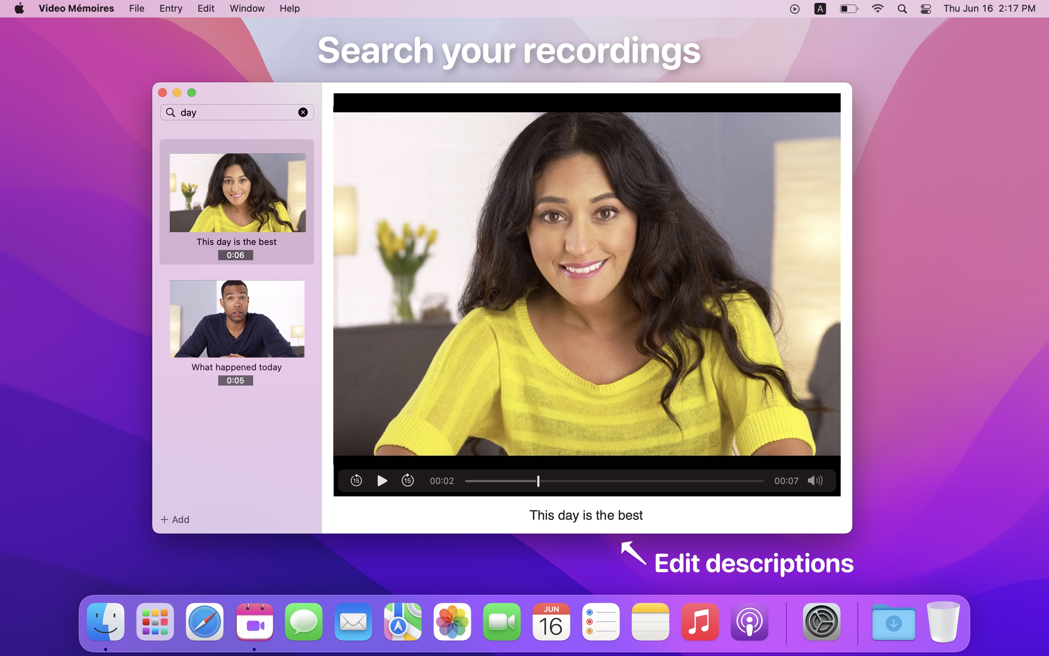The image size is (1049, 656).
Task: Skip back 15 seconds in the video
Action: pyautogui.click(x=356, y=481)
